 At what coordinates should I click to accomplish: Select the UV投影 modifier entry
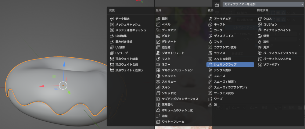pos(120,48)
